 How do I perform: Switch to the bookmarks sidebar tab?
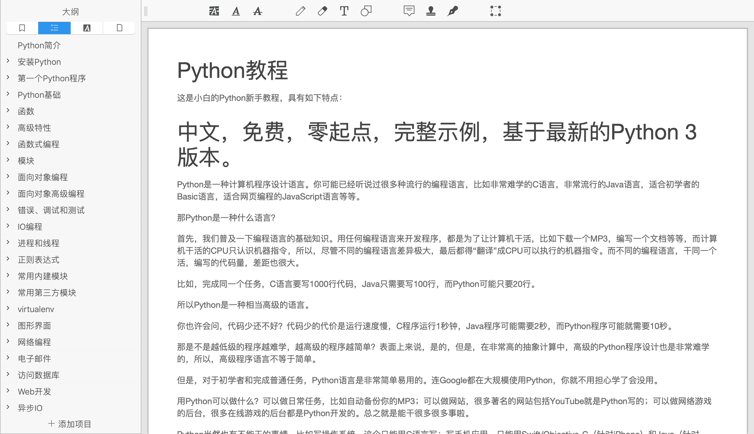pos(22,28)
